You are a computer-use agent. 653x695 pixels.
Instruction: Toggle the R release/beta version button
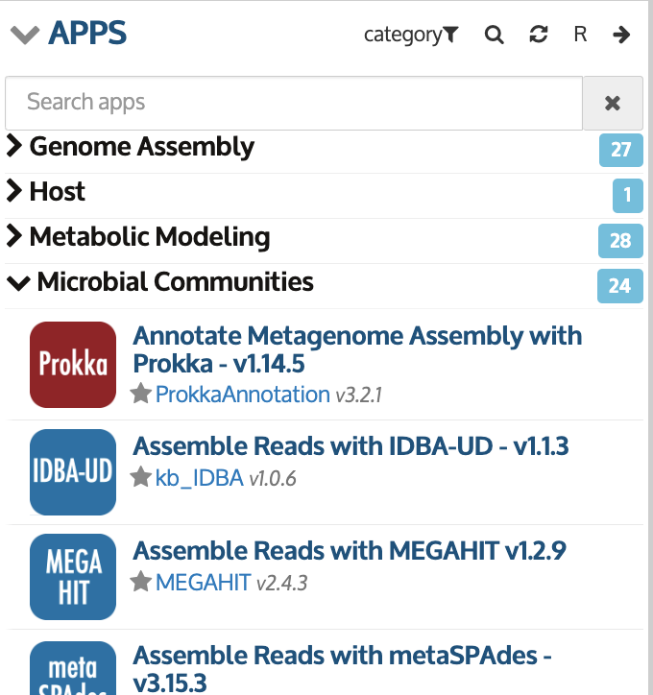[580, 35]
